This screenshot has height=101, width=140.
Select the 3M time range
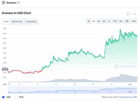tap(104, 21)
